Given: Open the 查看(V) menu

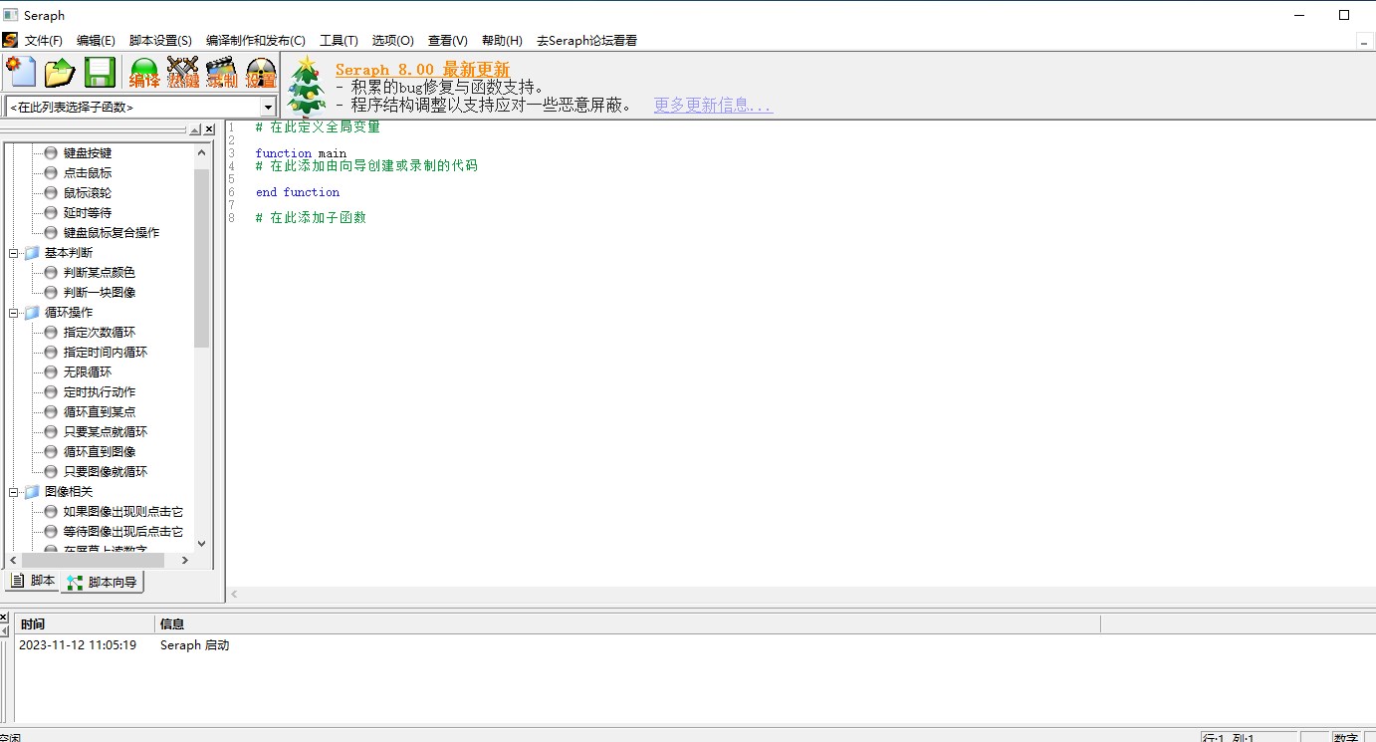Looking at the screenshot, I should coord(447,41).
